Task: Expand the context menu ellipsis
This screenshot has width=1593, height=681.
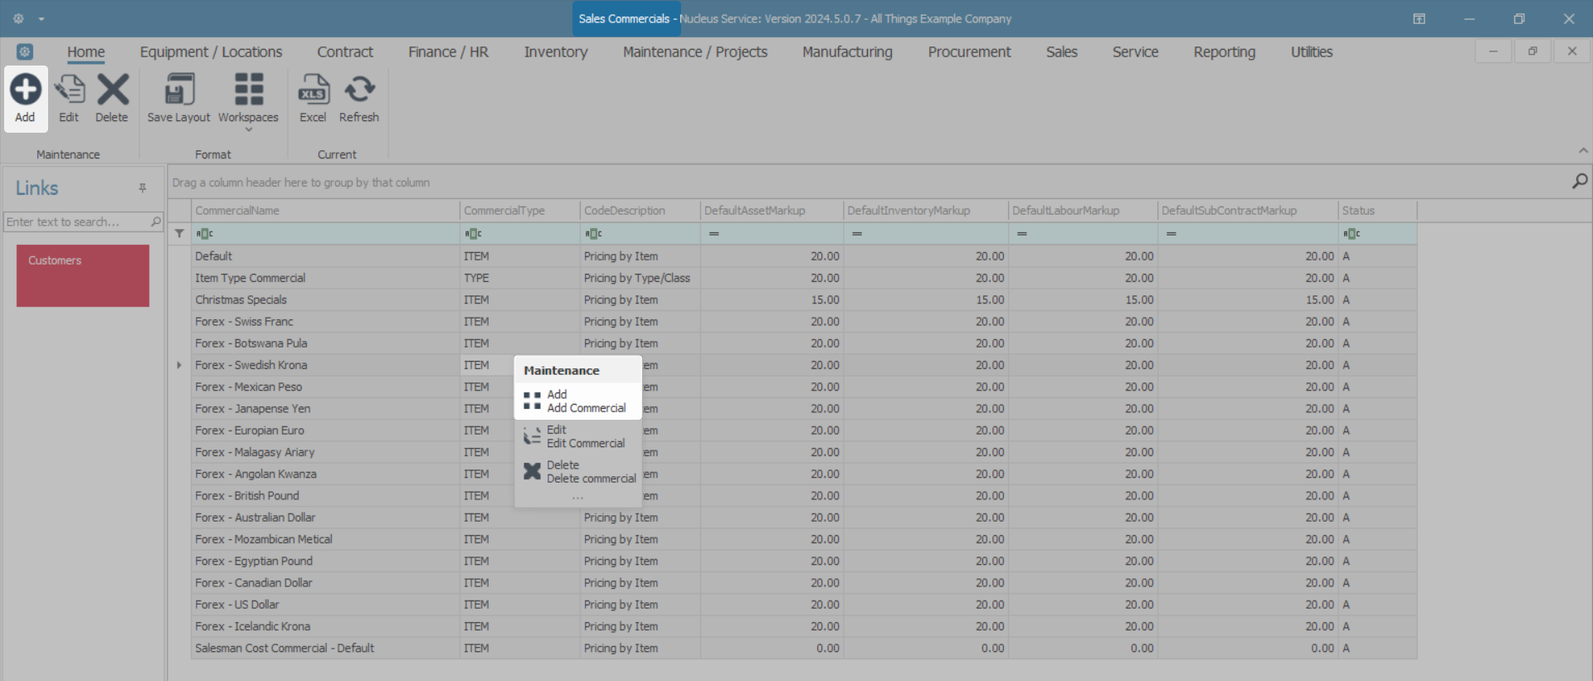Action: (x=577, y=498)
